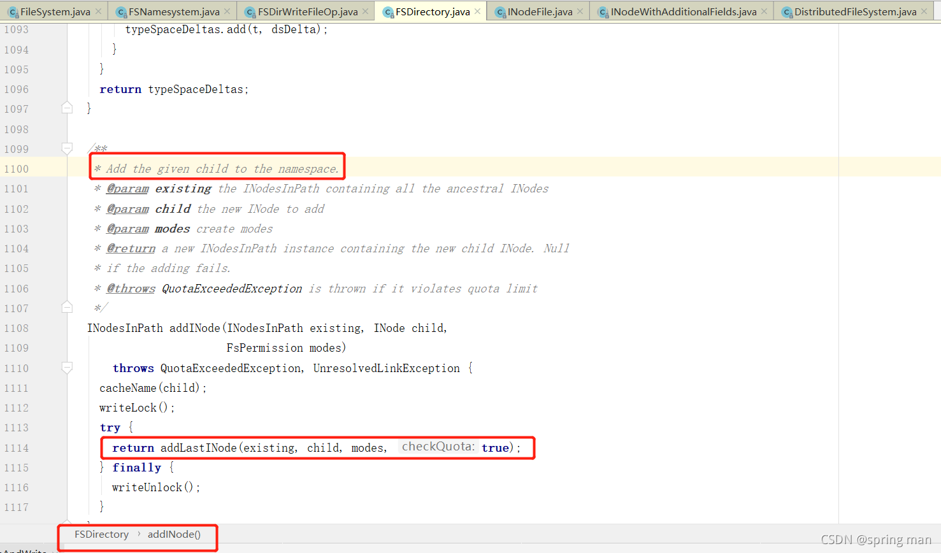Screen dimensions: 941x553
Task: Click line number 1114 in the gutter
Action: click(x=17, y=448)
